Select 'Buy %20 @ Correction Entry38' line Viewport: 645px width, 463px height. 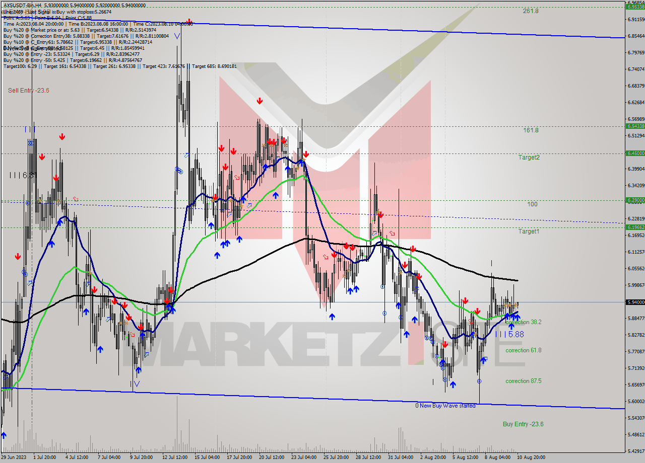86,36
